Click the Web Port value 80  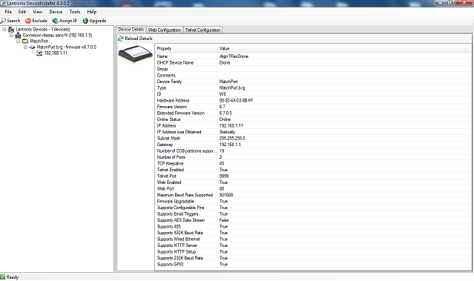222,188
